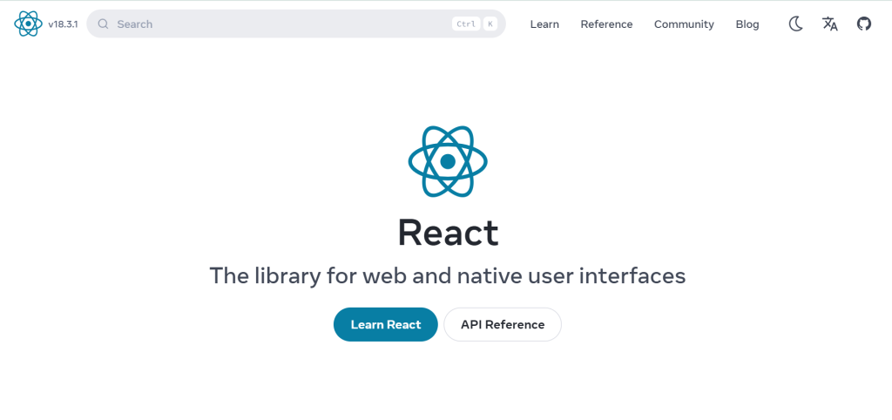Open the Learn navigation item
The height and width of the screenshot is (420, 892).
point(544,24)
